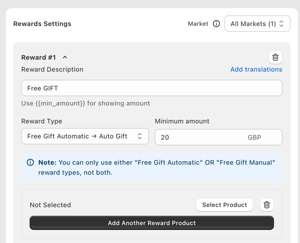Image resolution: width=300 pixels, height=243 pixels.
Task: Focus the Reward Description field
Action: [152, 88]
